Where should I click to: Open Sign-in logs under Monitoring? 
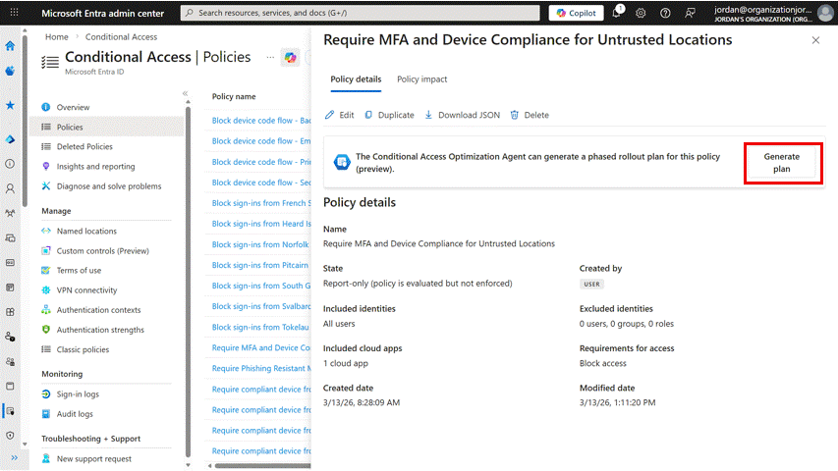[x=78, y=394]
